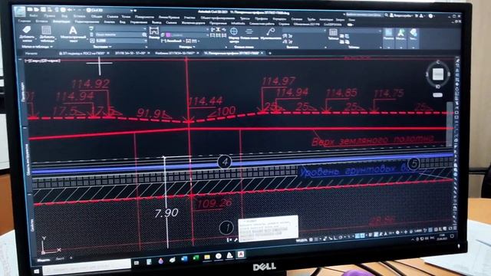Click the Windows Start button

tap(37, 271)
